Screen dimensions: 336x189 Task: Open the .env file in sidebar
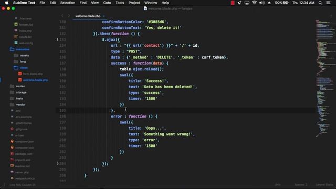click(x=18, y=111)
